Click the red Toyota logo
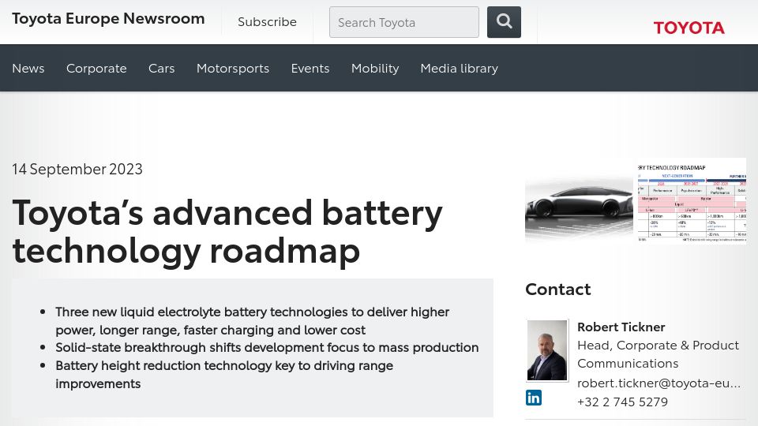 689,28
